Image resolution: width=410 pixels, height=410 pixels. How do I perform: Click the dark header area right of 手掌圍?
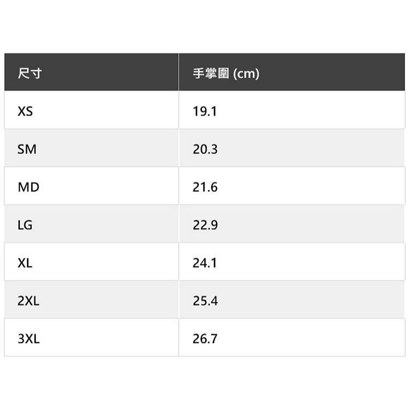(332, 72)
